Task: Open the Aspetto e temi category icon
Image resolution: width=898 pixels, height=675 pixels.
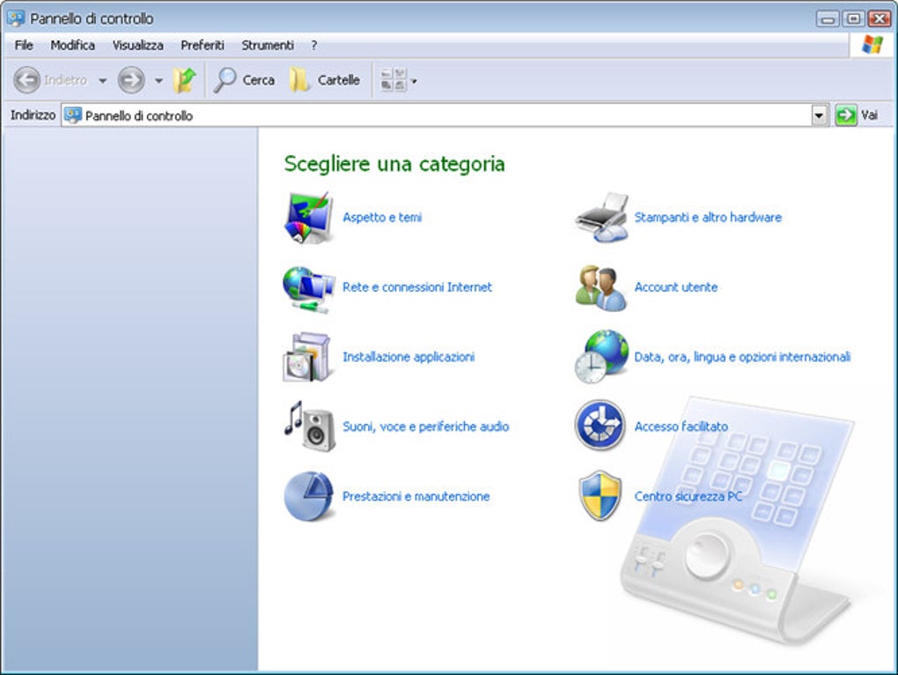Action: click(309, 218)
